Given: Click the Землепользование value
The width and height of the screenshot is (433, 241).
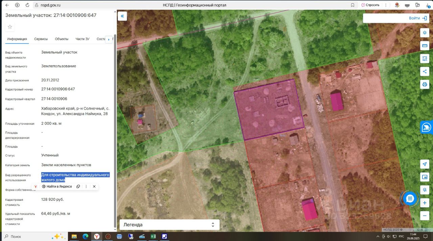Looking at the screenshot, I should click(59, 66).
